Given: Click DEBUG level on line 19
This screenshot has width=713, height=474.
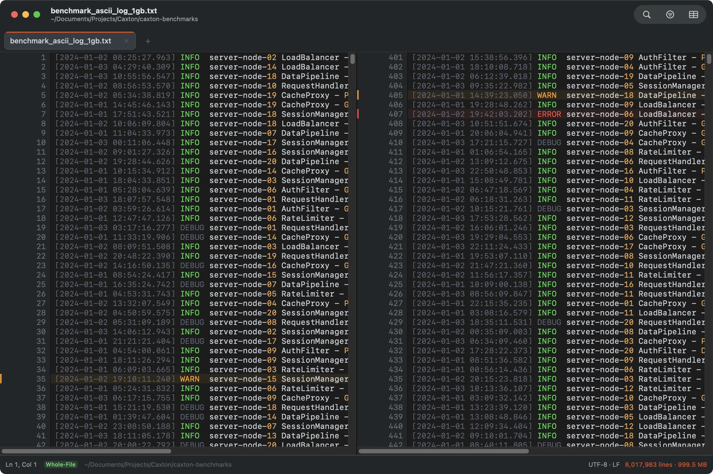Looking at the screenshot, I should tap(192, 227).
